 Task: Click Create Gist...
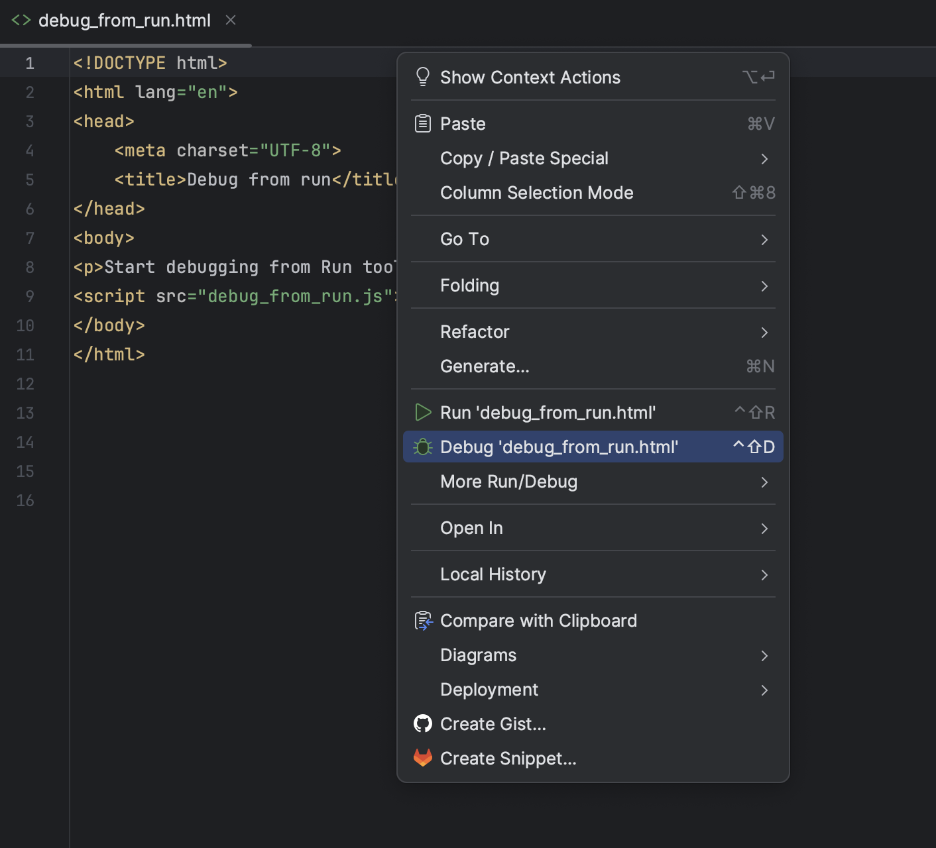pos(493,723)
